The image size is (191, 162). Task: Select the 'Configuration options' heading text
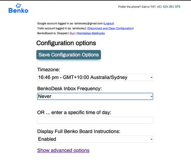point(66,43)
